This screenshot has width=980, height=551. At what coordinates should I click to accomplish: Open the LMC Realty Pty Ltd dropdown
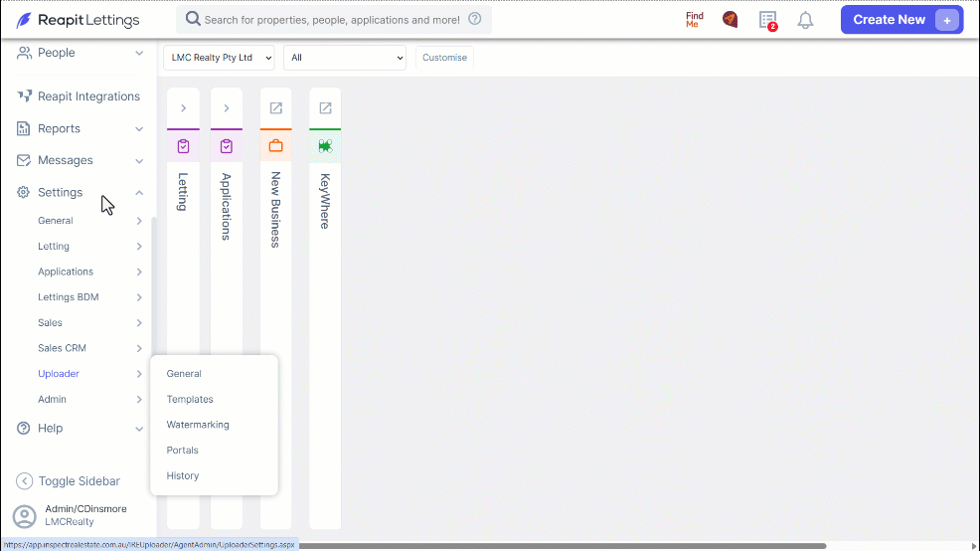(219, 58)
